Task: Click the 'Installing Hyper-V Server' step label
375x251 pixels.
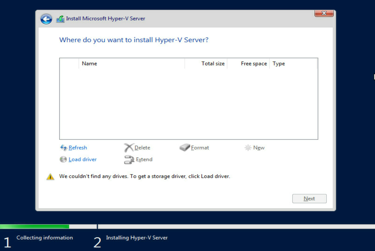Action: click(137, 238)
